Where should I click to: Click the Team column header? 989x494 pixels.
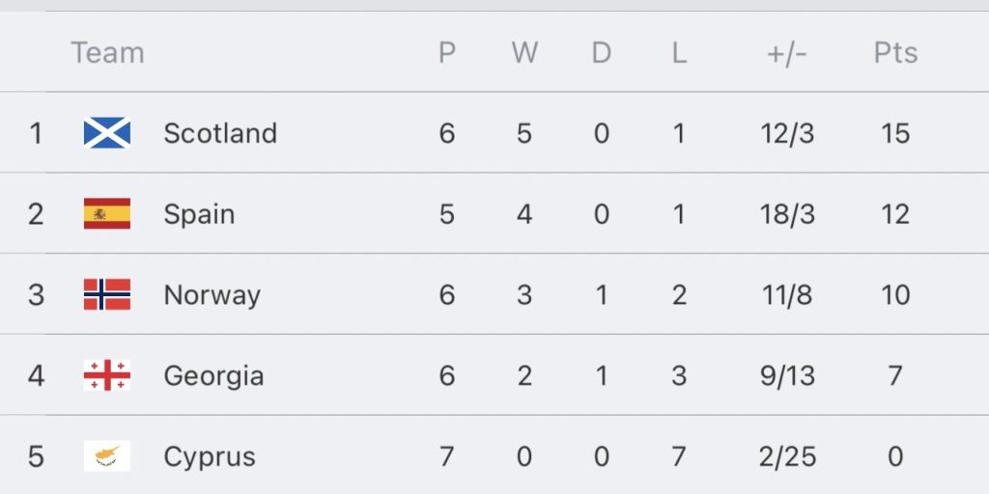click(x=107, y=53)
